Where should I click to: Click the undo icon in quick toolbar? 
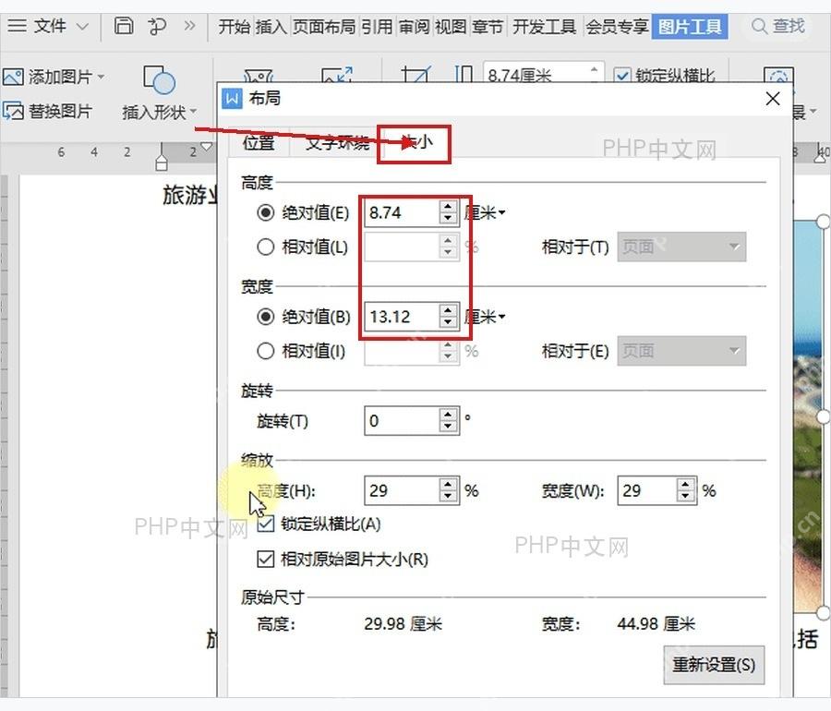pos(157,26)
